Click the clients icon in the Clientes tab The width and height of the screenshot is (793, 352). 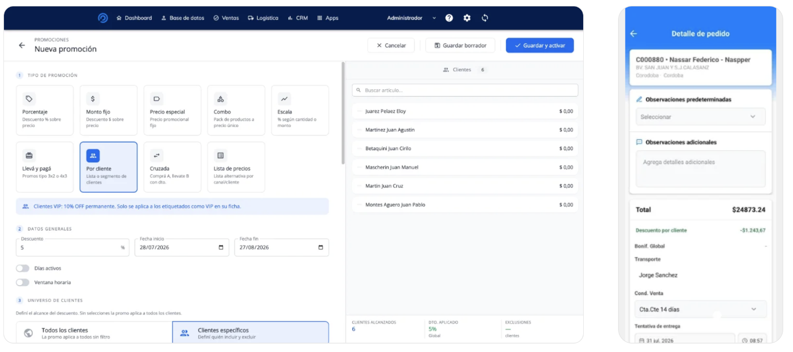point(446,70)
